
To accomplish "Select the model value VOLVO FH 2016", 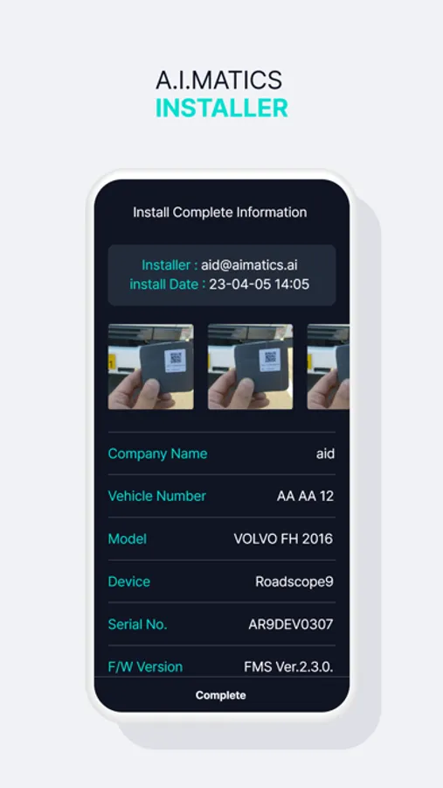I will pyautogui.click(x=283, y=538).
